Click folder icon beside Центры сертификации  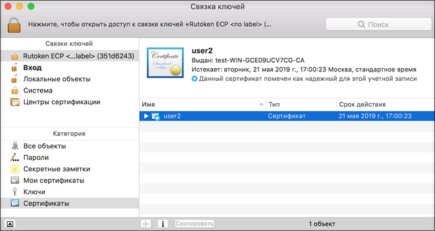coord(15,102)
